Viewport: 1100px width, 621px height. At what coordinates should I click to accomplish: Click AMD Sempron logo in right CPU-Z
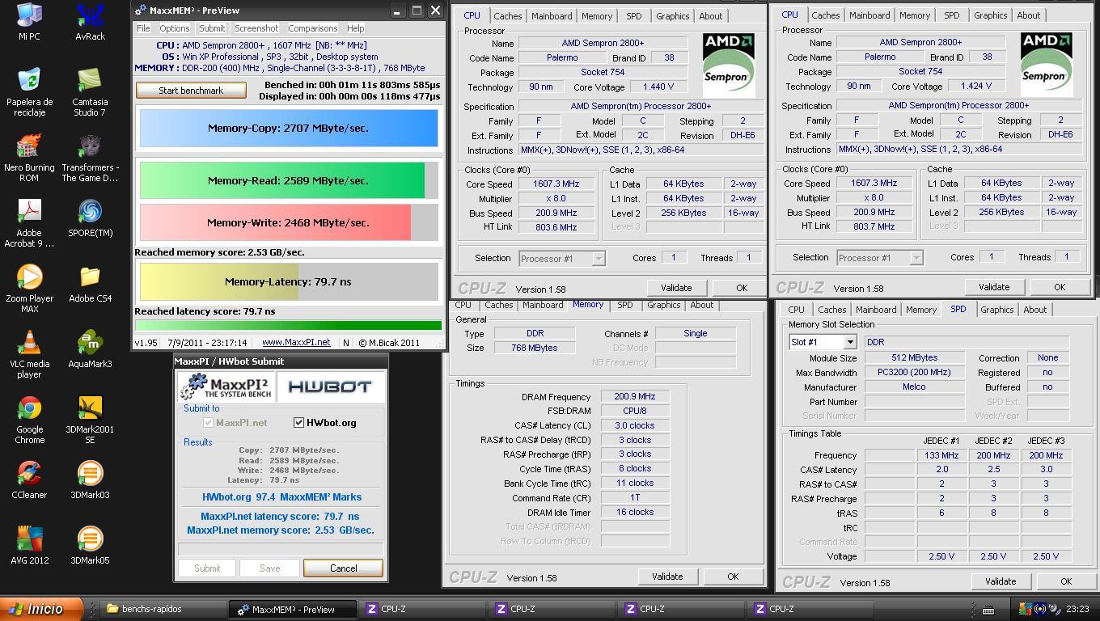tap(1047, 64)
